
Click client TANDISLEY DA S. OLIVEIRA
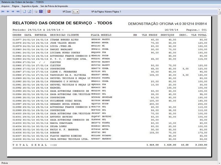click(68, 75)
